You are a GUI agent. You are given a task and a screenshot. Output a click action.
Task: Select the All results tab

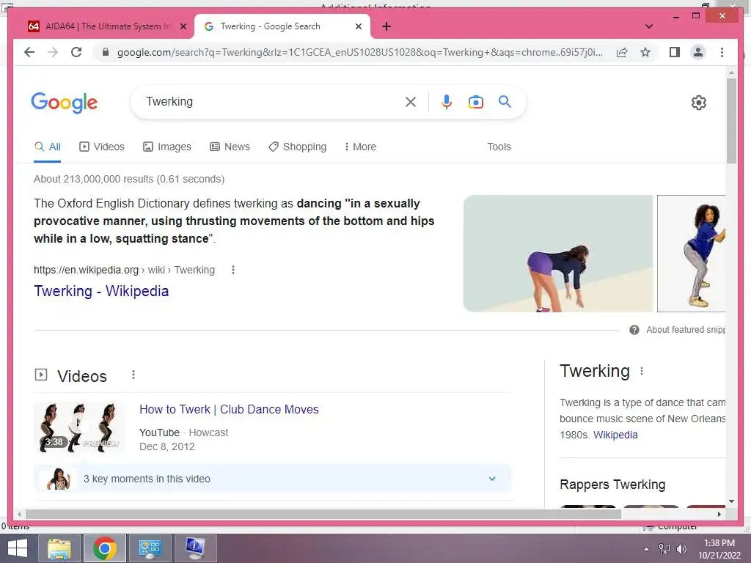48,147
